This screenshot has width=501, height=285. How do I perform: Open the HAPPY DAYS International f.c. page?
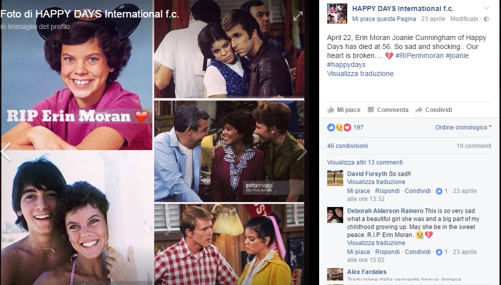pyautogui.click(x=403, y=8)
